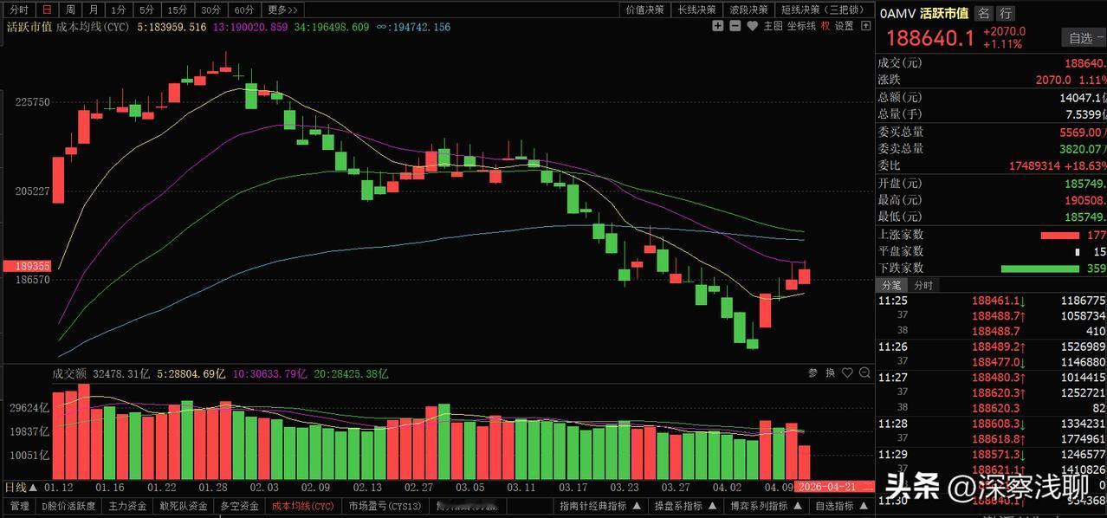This screenshot has height=518, width=1107.
Task: Click the 换 switch-indicator icon in the volume panel
Action: pyautogui.click(x=831, y=372)
